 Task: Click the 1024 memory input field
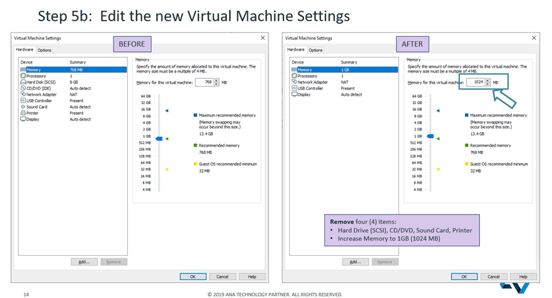[475, 82]
